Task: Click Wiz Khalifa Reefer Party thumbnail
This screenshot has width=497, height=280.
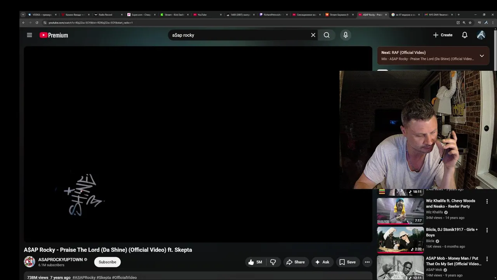Action: [x=400, y=211]
